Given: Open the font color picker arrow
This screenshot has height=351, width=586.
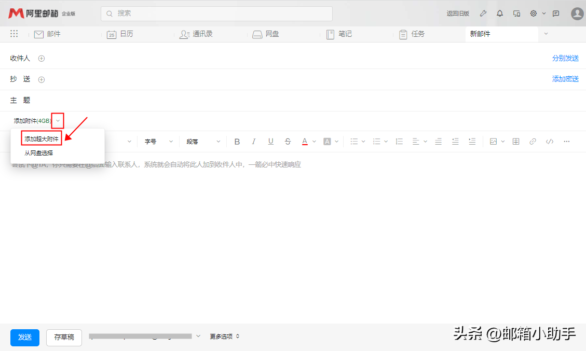Looking at the screenshot, I should coord(314,142).
